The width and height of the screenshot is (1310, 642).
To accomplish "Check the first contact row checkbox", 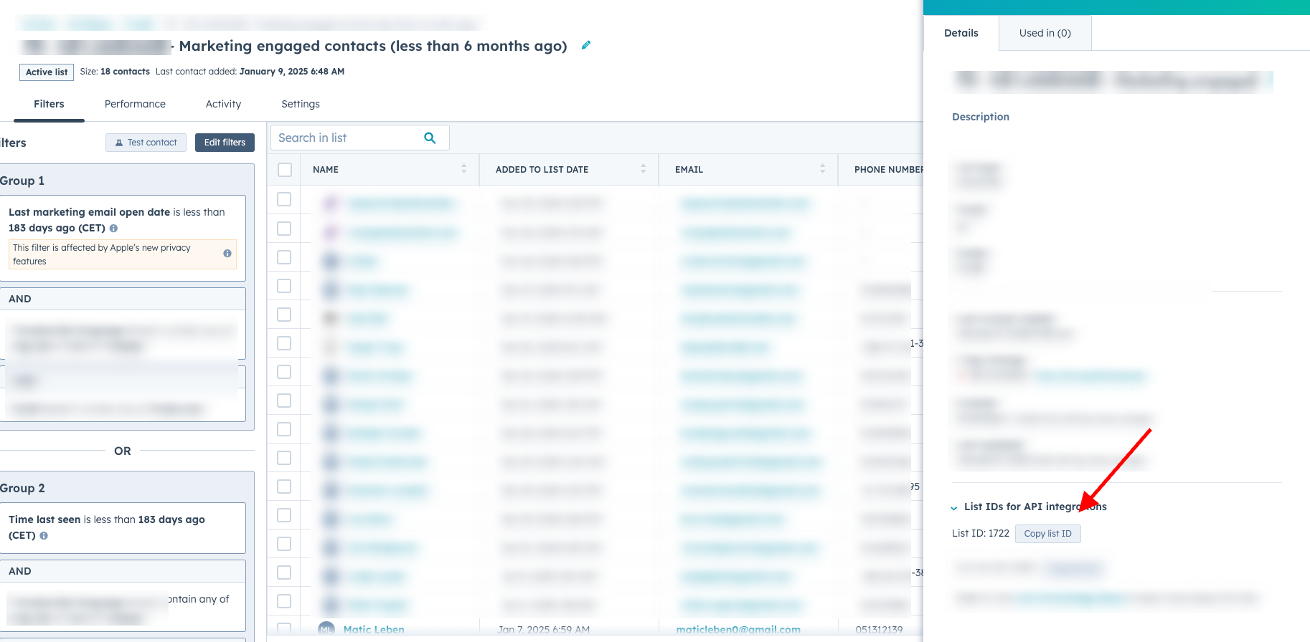I will [284, 199].
